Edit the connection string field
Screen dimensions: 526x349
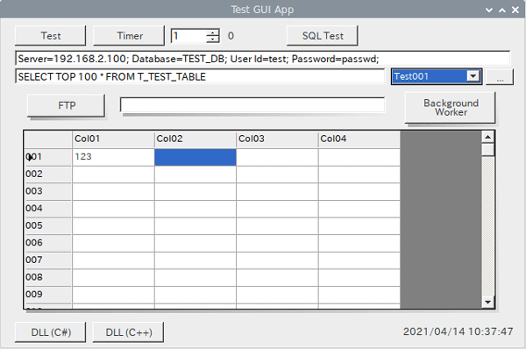pyautogui.click(x=263, y=59)
